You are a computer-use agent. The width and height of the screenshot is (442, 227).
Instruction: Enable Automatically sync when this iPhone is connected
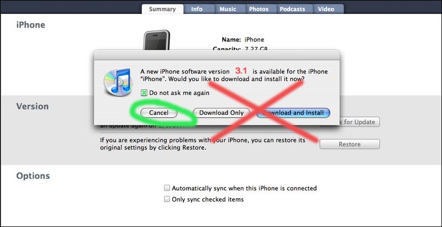coord(167,188)
